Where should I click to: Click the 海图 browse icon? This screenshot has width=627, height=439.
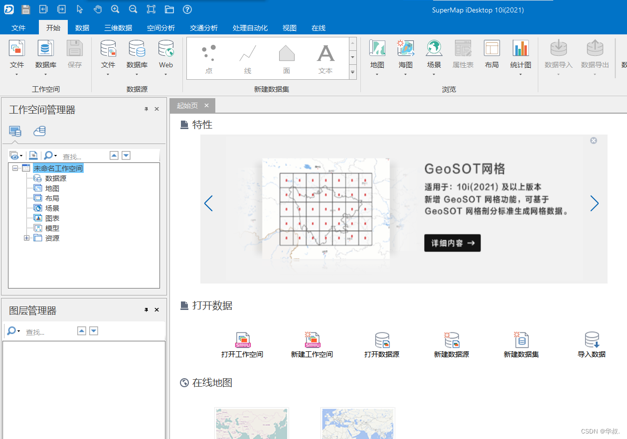[406, 48]
